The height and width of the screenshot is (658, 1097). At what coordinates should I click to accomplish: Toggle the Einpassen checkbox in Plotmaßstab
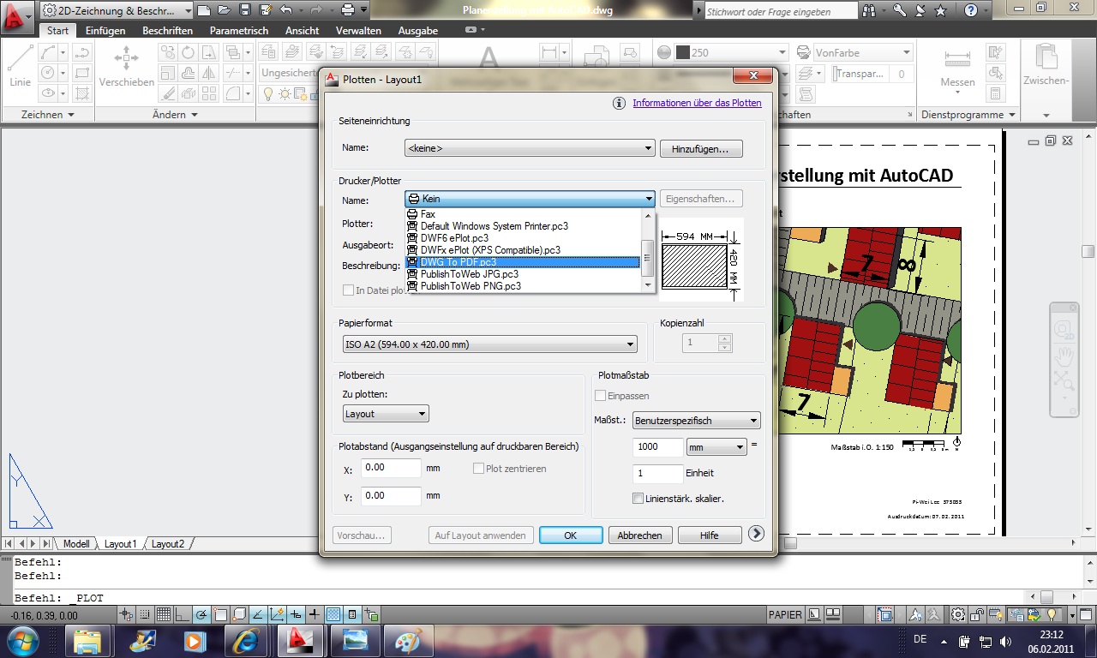point(600,395)
